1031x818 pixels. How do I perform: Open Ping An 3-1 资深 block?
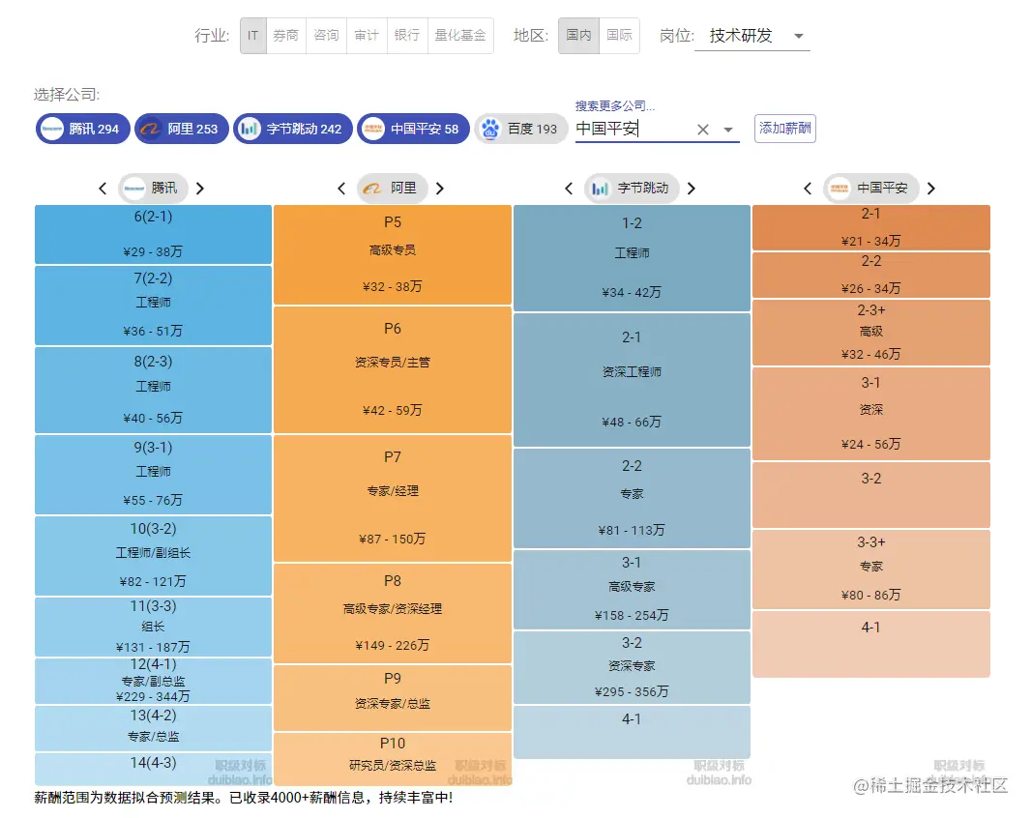pos(871,414)
